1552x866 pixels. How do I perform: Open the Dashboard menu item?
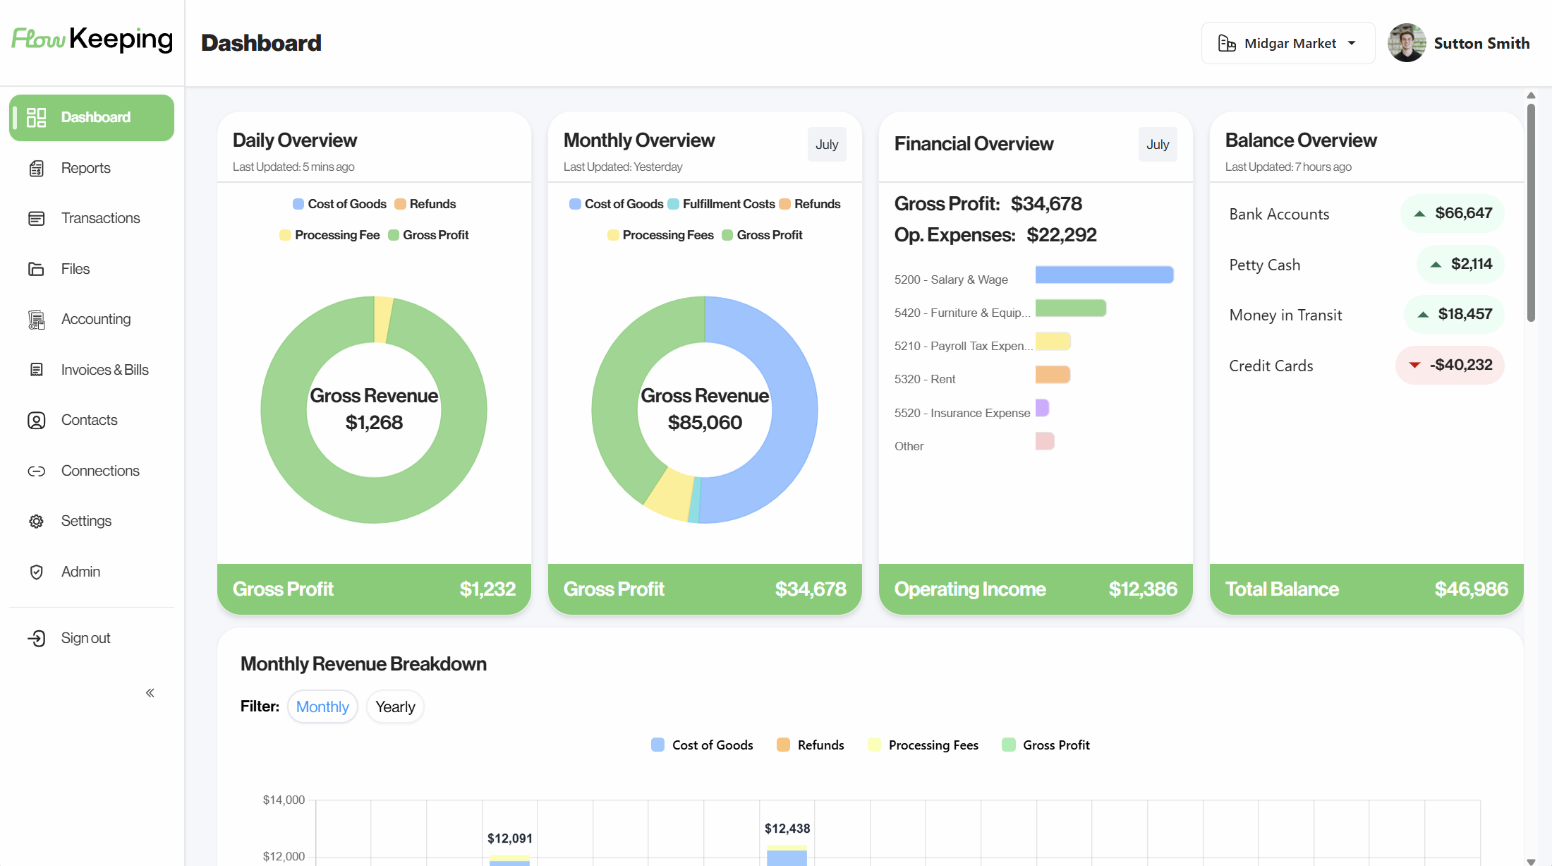click(92, 118)
